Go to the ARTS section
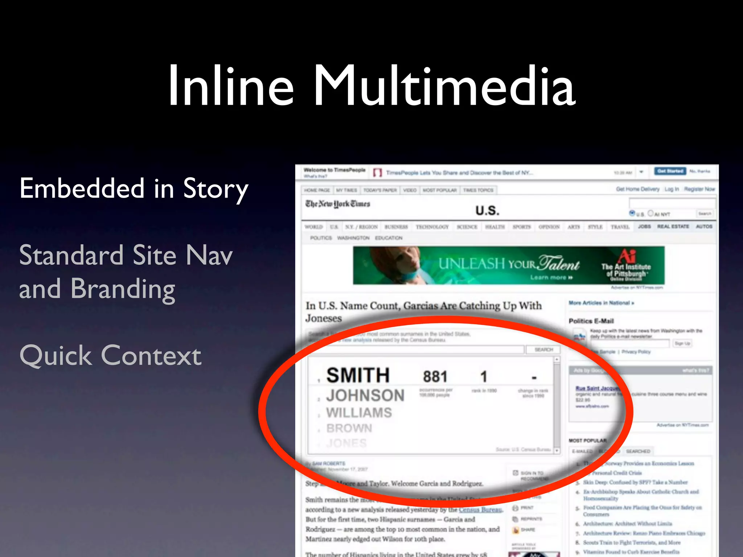This screenshot has width=743, height=557. (574, 227)
